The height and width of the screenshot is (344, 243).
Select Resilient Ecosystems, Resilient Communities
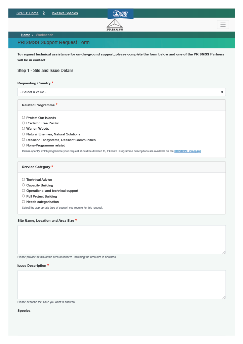23,139
